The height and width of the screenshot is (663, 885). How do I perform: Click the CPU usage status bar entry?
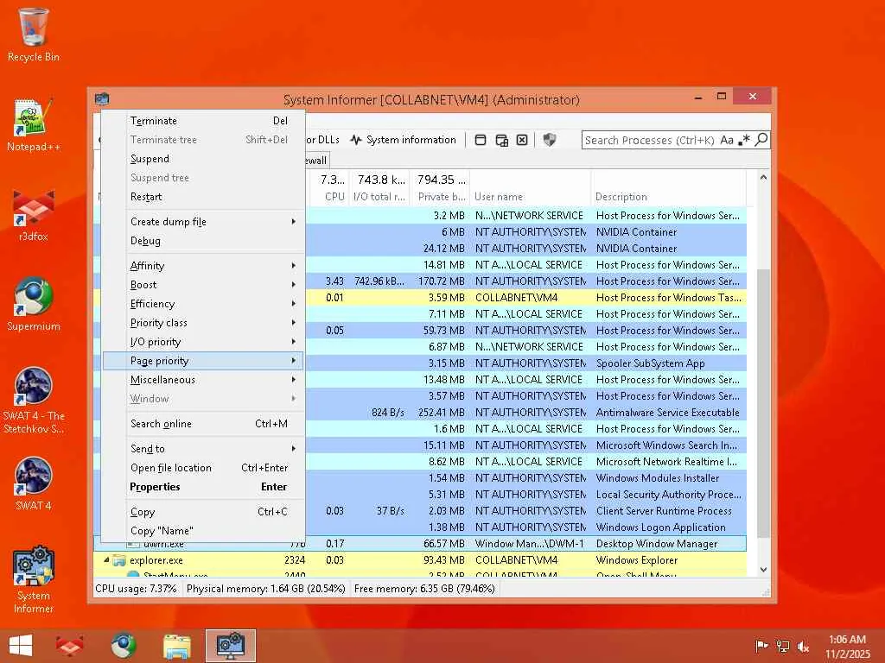(x=136, y=589)
